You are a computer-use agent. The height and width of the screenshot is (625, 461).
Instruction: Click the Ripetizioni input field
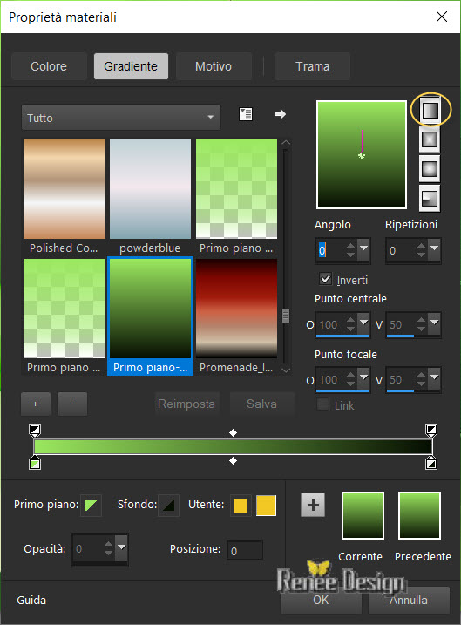point(401,250)
